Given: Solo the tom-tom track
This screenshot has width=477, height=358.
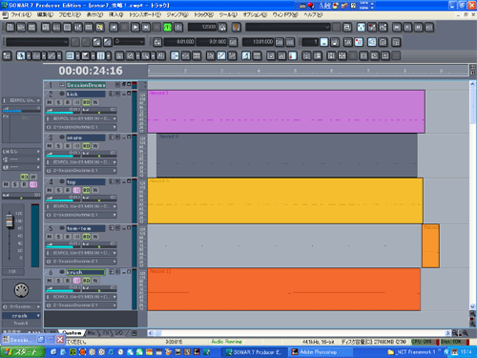Looking at the screenshot, I should [x=58, y=237].
